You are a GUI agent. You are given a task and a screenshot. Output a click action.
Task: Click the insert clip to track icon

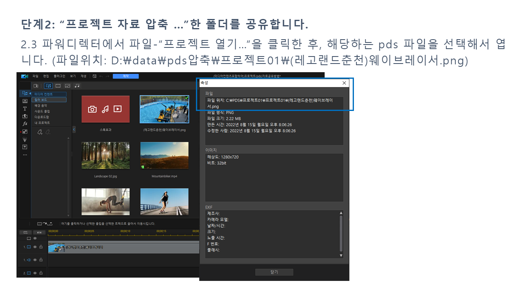45,224
